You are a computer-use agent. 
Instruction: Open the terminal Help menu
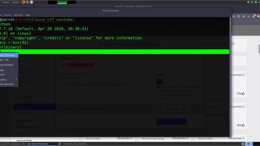click(28, 15)
